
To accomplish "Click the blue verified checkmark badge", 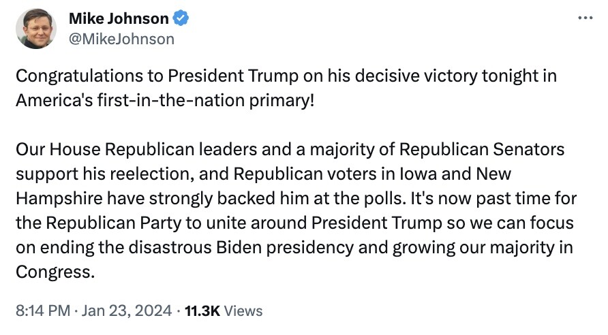I will coord(181,18).
